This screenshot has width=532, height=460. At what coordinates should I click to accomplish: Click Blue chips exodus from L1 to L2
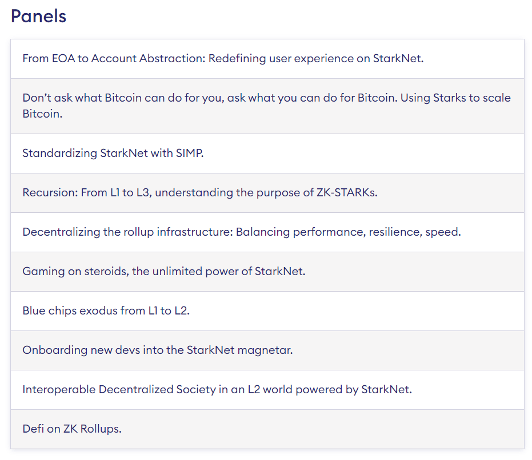tap(267, 311)
